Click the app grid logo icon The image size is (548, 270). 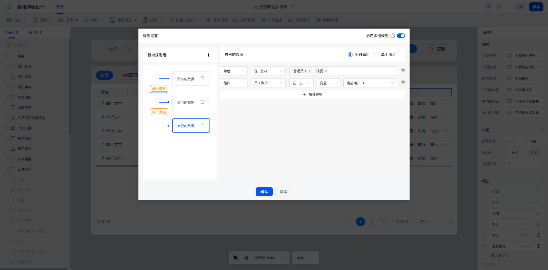(9, 7)
